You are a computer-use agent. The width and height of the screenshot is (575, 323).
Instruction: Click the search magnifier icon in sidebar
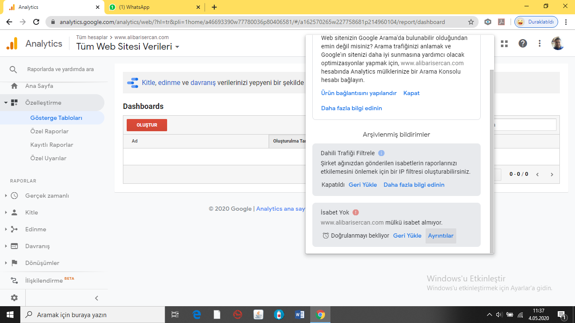pos(13,69)
